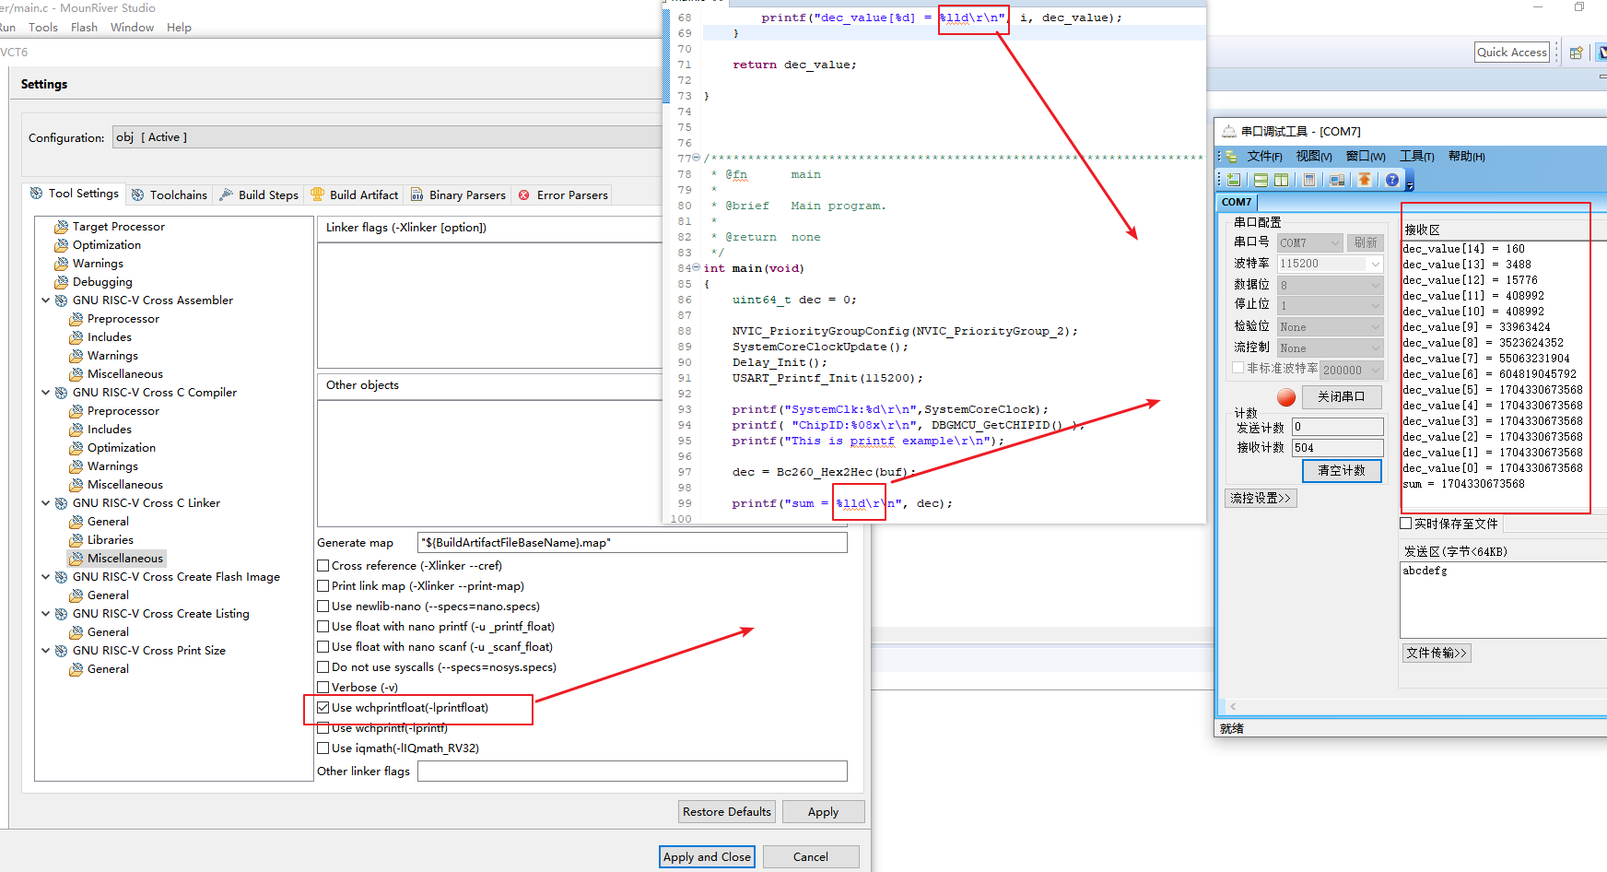Toggle 实时保存至文件 checkbox in serial tool
This screenshot has height=872, width=1607.
tap(1406, 524)
